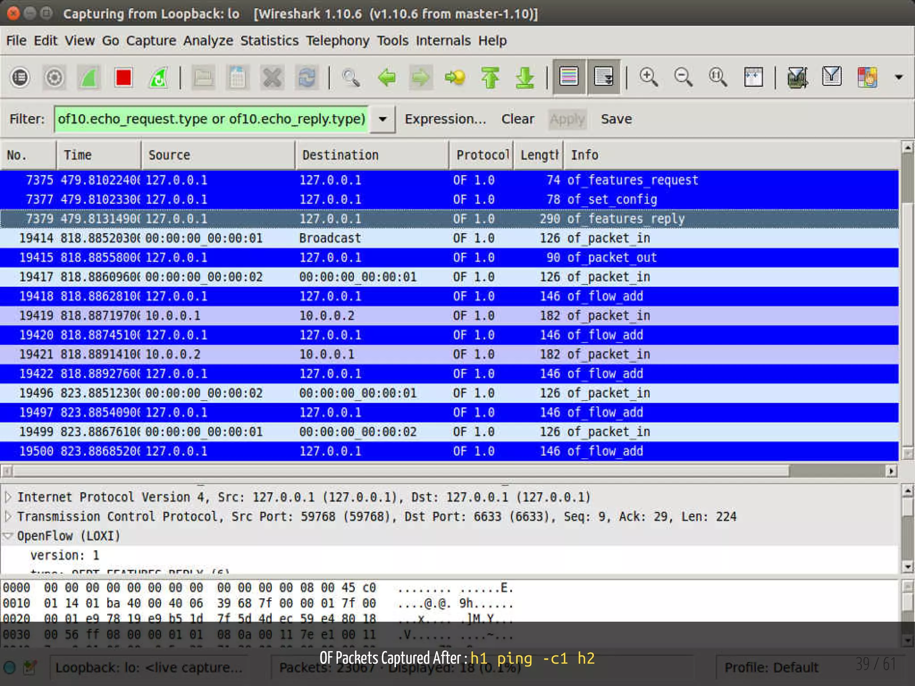Toggle colorize packet list button

569,77
